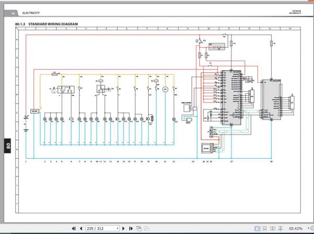The width and height of the screenshot is (314, 234).
Task: Click the zoom out minus icon
Action: 312,228
